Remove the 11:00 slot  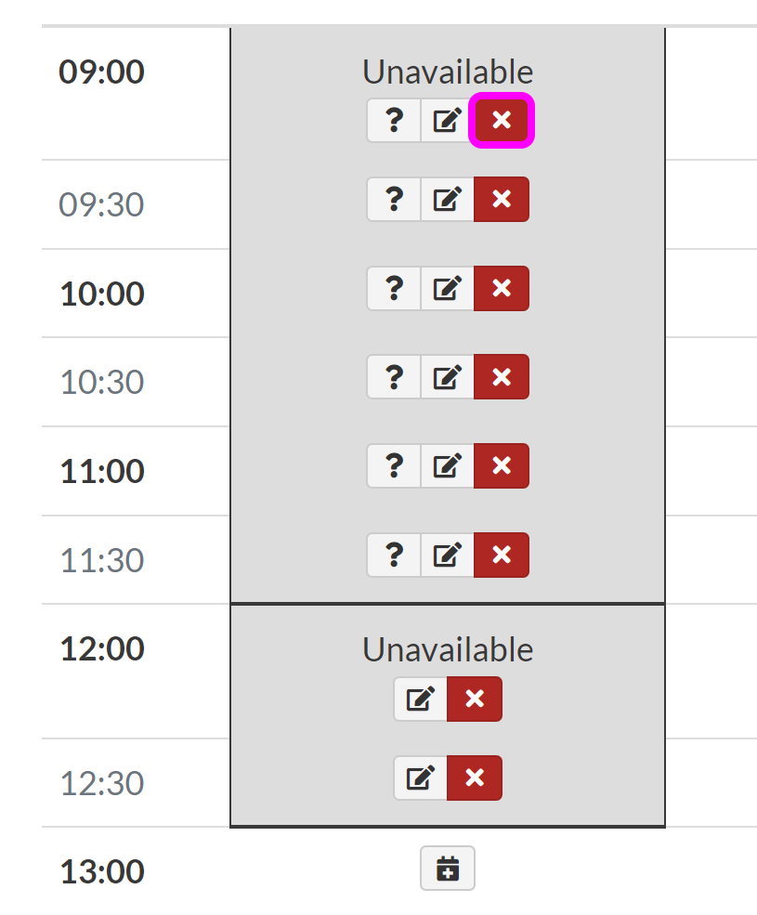pos(502,465)
